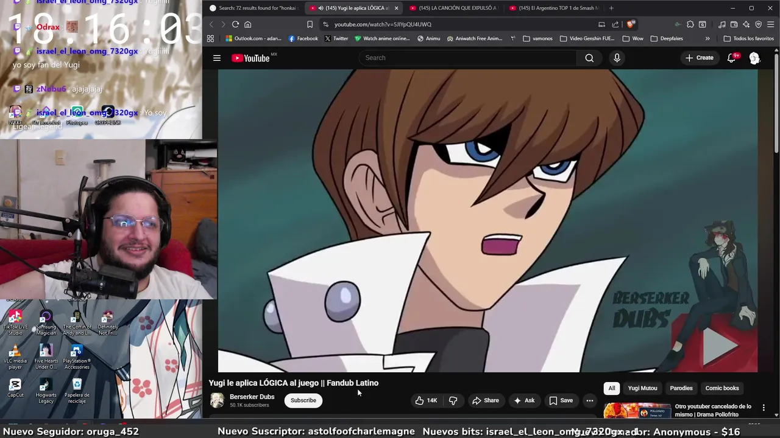
Task: Open more actions three-dot menu under video
Action: tap(589, 400)
